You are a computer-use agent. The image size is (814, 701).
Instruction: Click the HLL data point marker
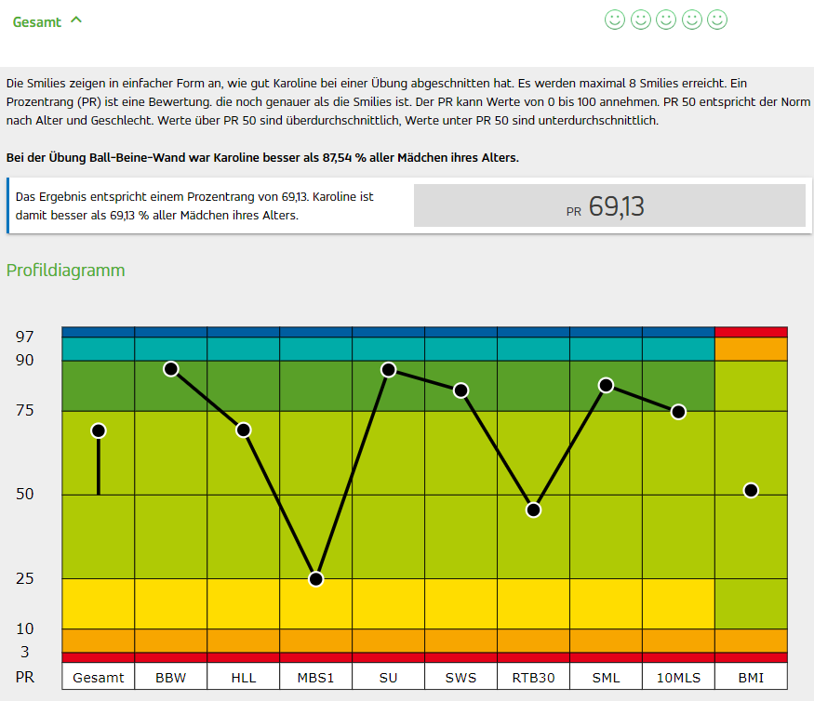coord(244,430)
